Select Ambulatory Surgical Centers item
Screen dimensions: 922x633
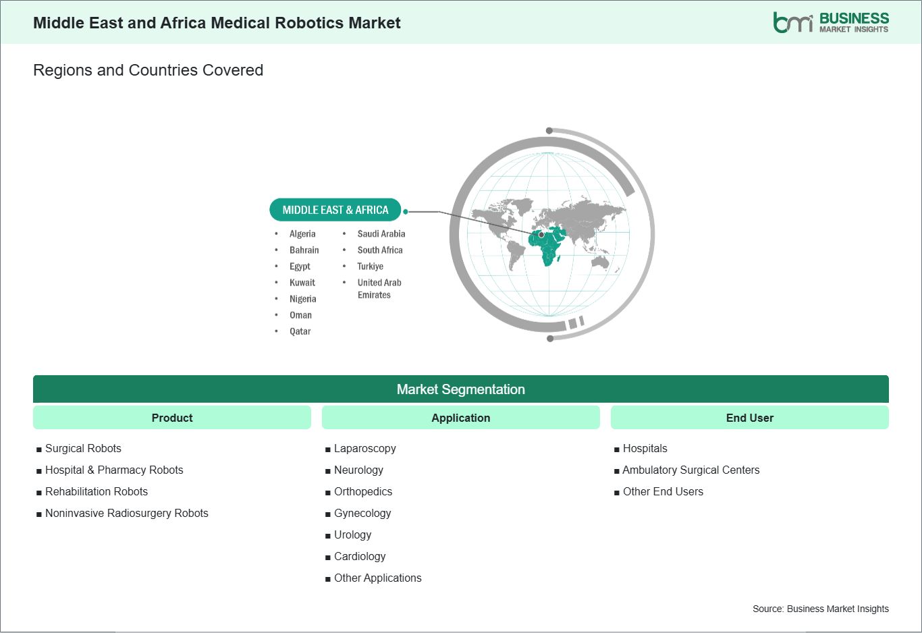691,470
